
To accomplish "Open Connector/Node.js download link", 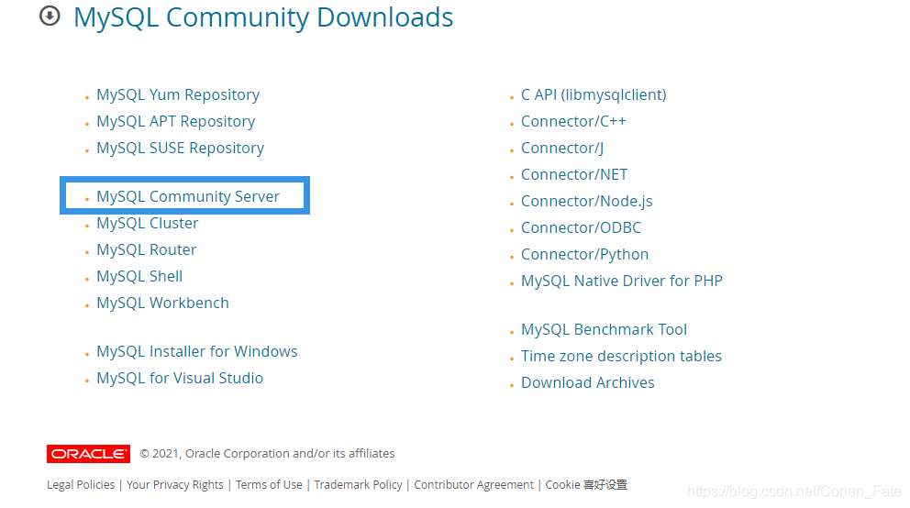I will tap(587, 201).
